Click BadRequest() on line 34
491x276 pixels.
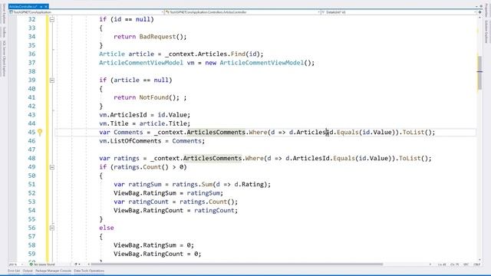(x=163, y=37)
